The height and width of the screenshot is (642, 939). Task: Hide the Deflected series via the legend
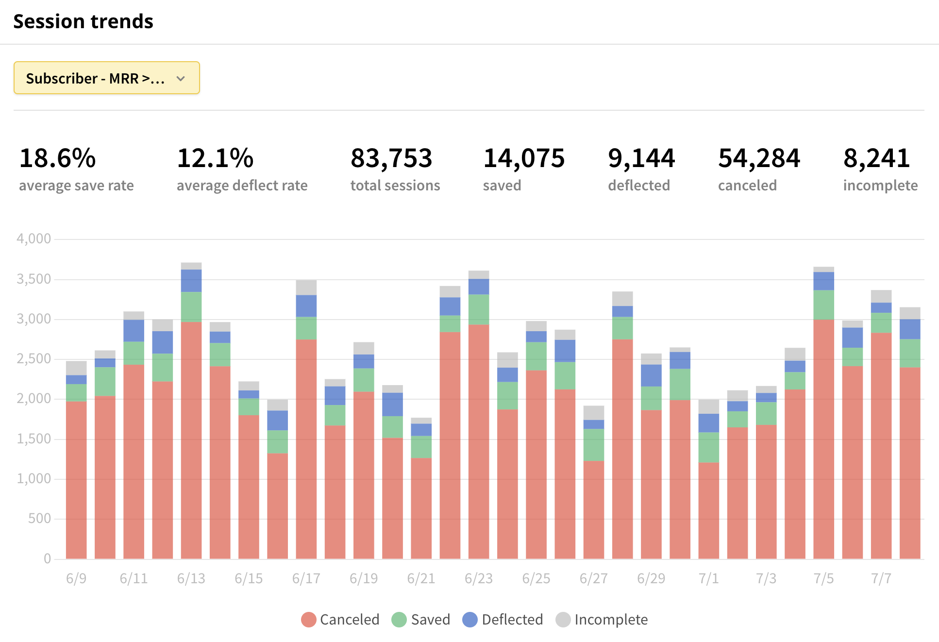(512, 620)
